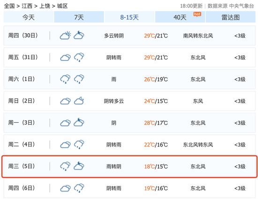
Task: Go to the 江西 breadcrumb link
Action: click(x=27, y=6)
